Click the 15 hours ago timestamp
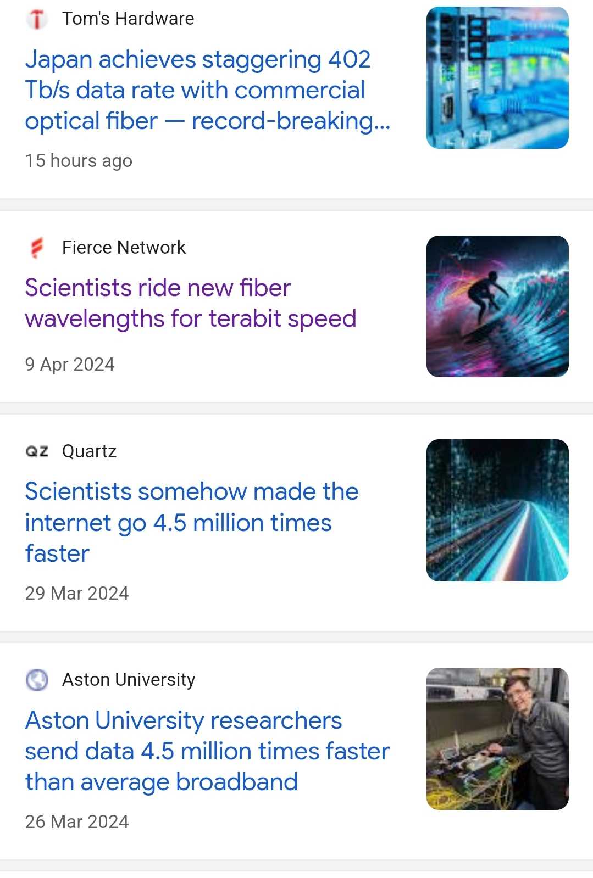593x878 pixels. (x=79, y=161)
